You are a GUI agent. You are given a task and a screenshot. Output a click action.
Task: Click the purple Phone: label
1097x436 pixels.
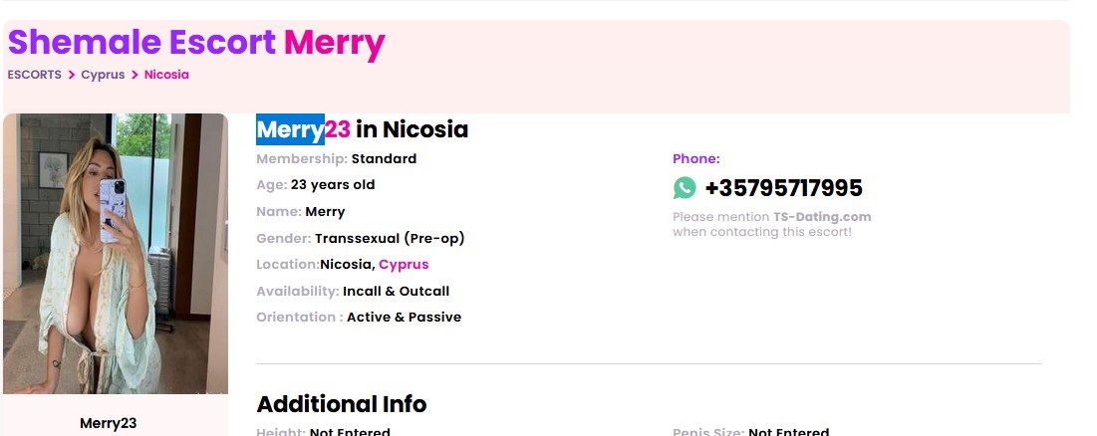695,158
